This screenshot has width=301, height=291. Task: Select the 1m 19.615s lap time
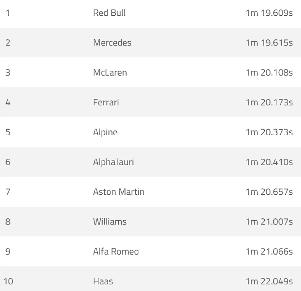tap(269, 43)
